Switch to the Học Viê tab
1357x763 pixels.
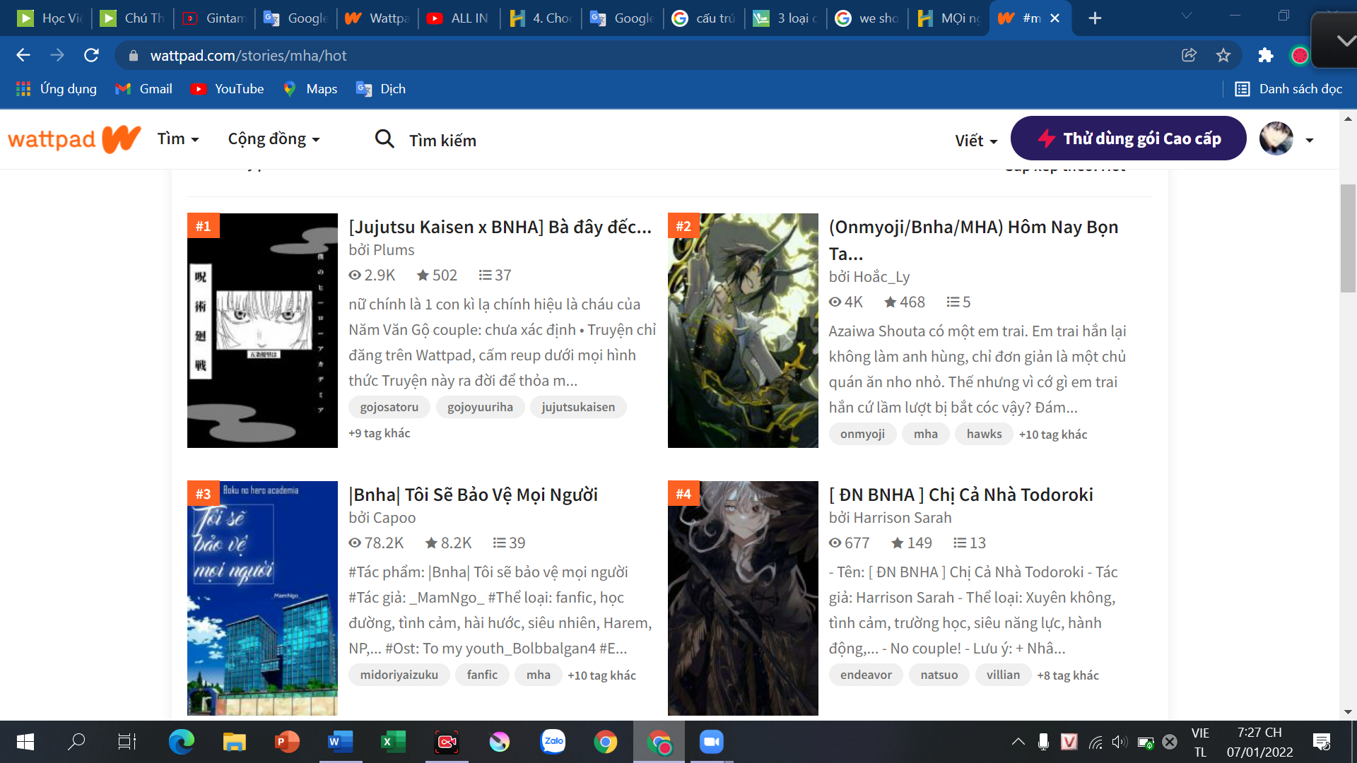pyautogui.click(x=51, y=18)
